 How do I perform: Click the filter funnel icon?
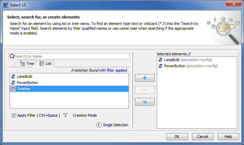pos(66,115)
